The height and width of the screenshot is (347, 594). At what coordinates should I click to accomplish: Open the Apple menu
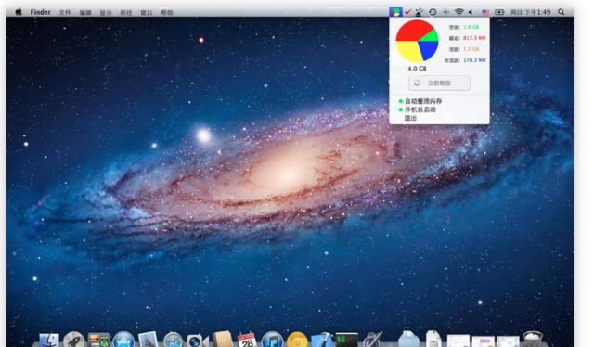[19, 12]
